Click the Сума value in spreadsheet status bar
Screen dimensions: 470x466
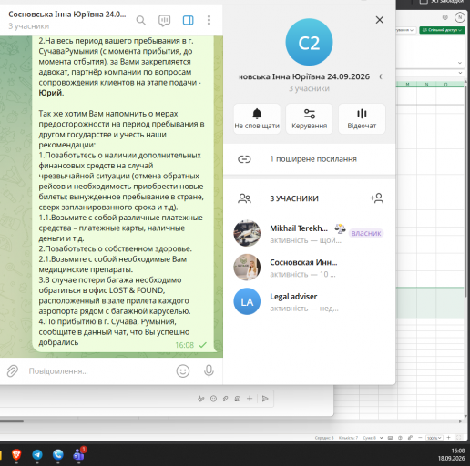[370, 438]
